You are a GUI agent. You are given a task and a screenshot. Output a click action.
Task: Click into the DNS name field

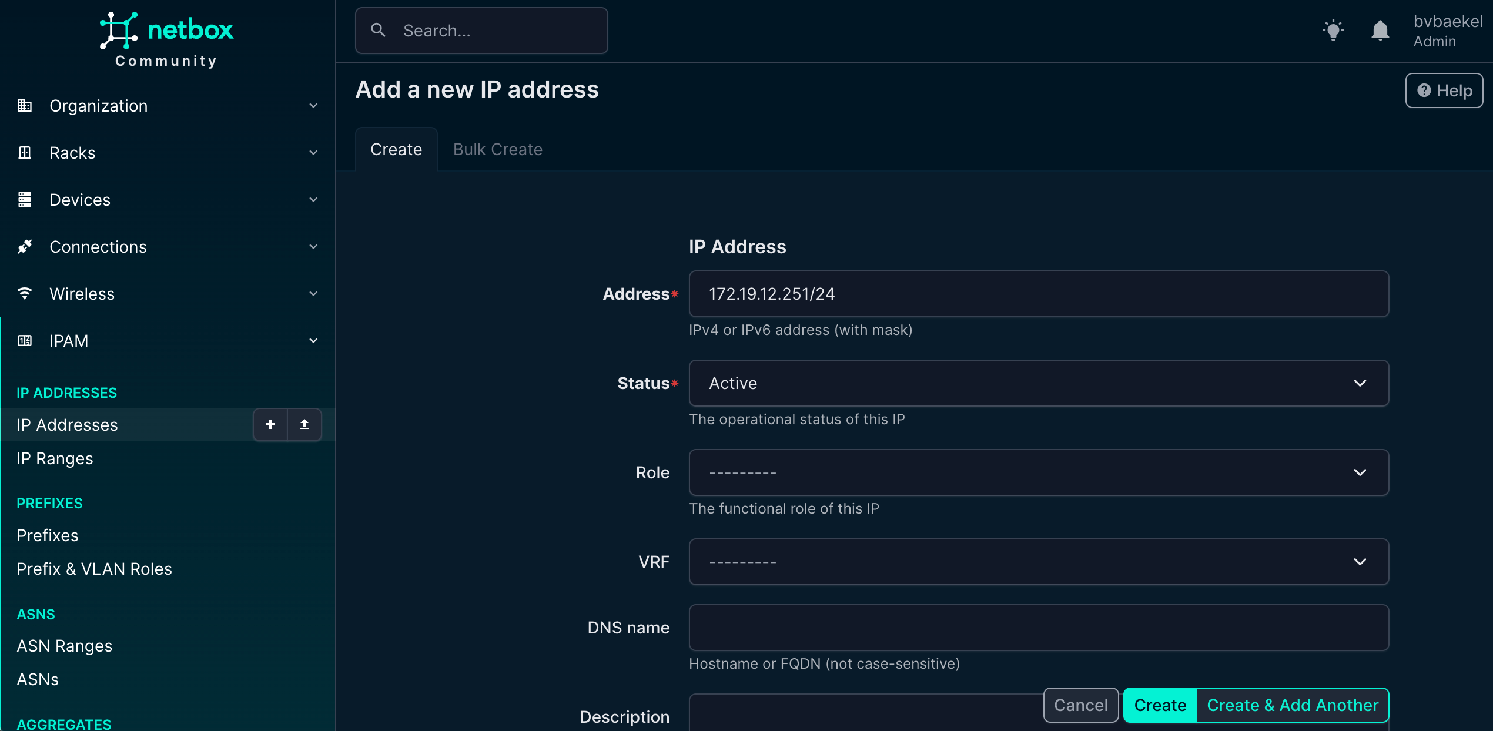click(1039, 628)
